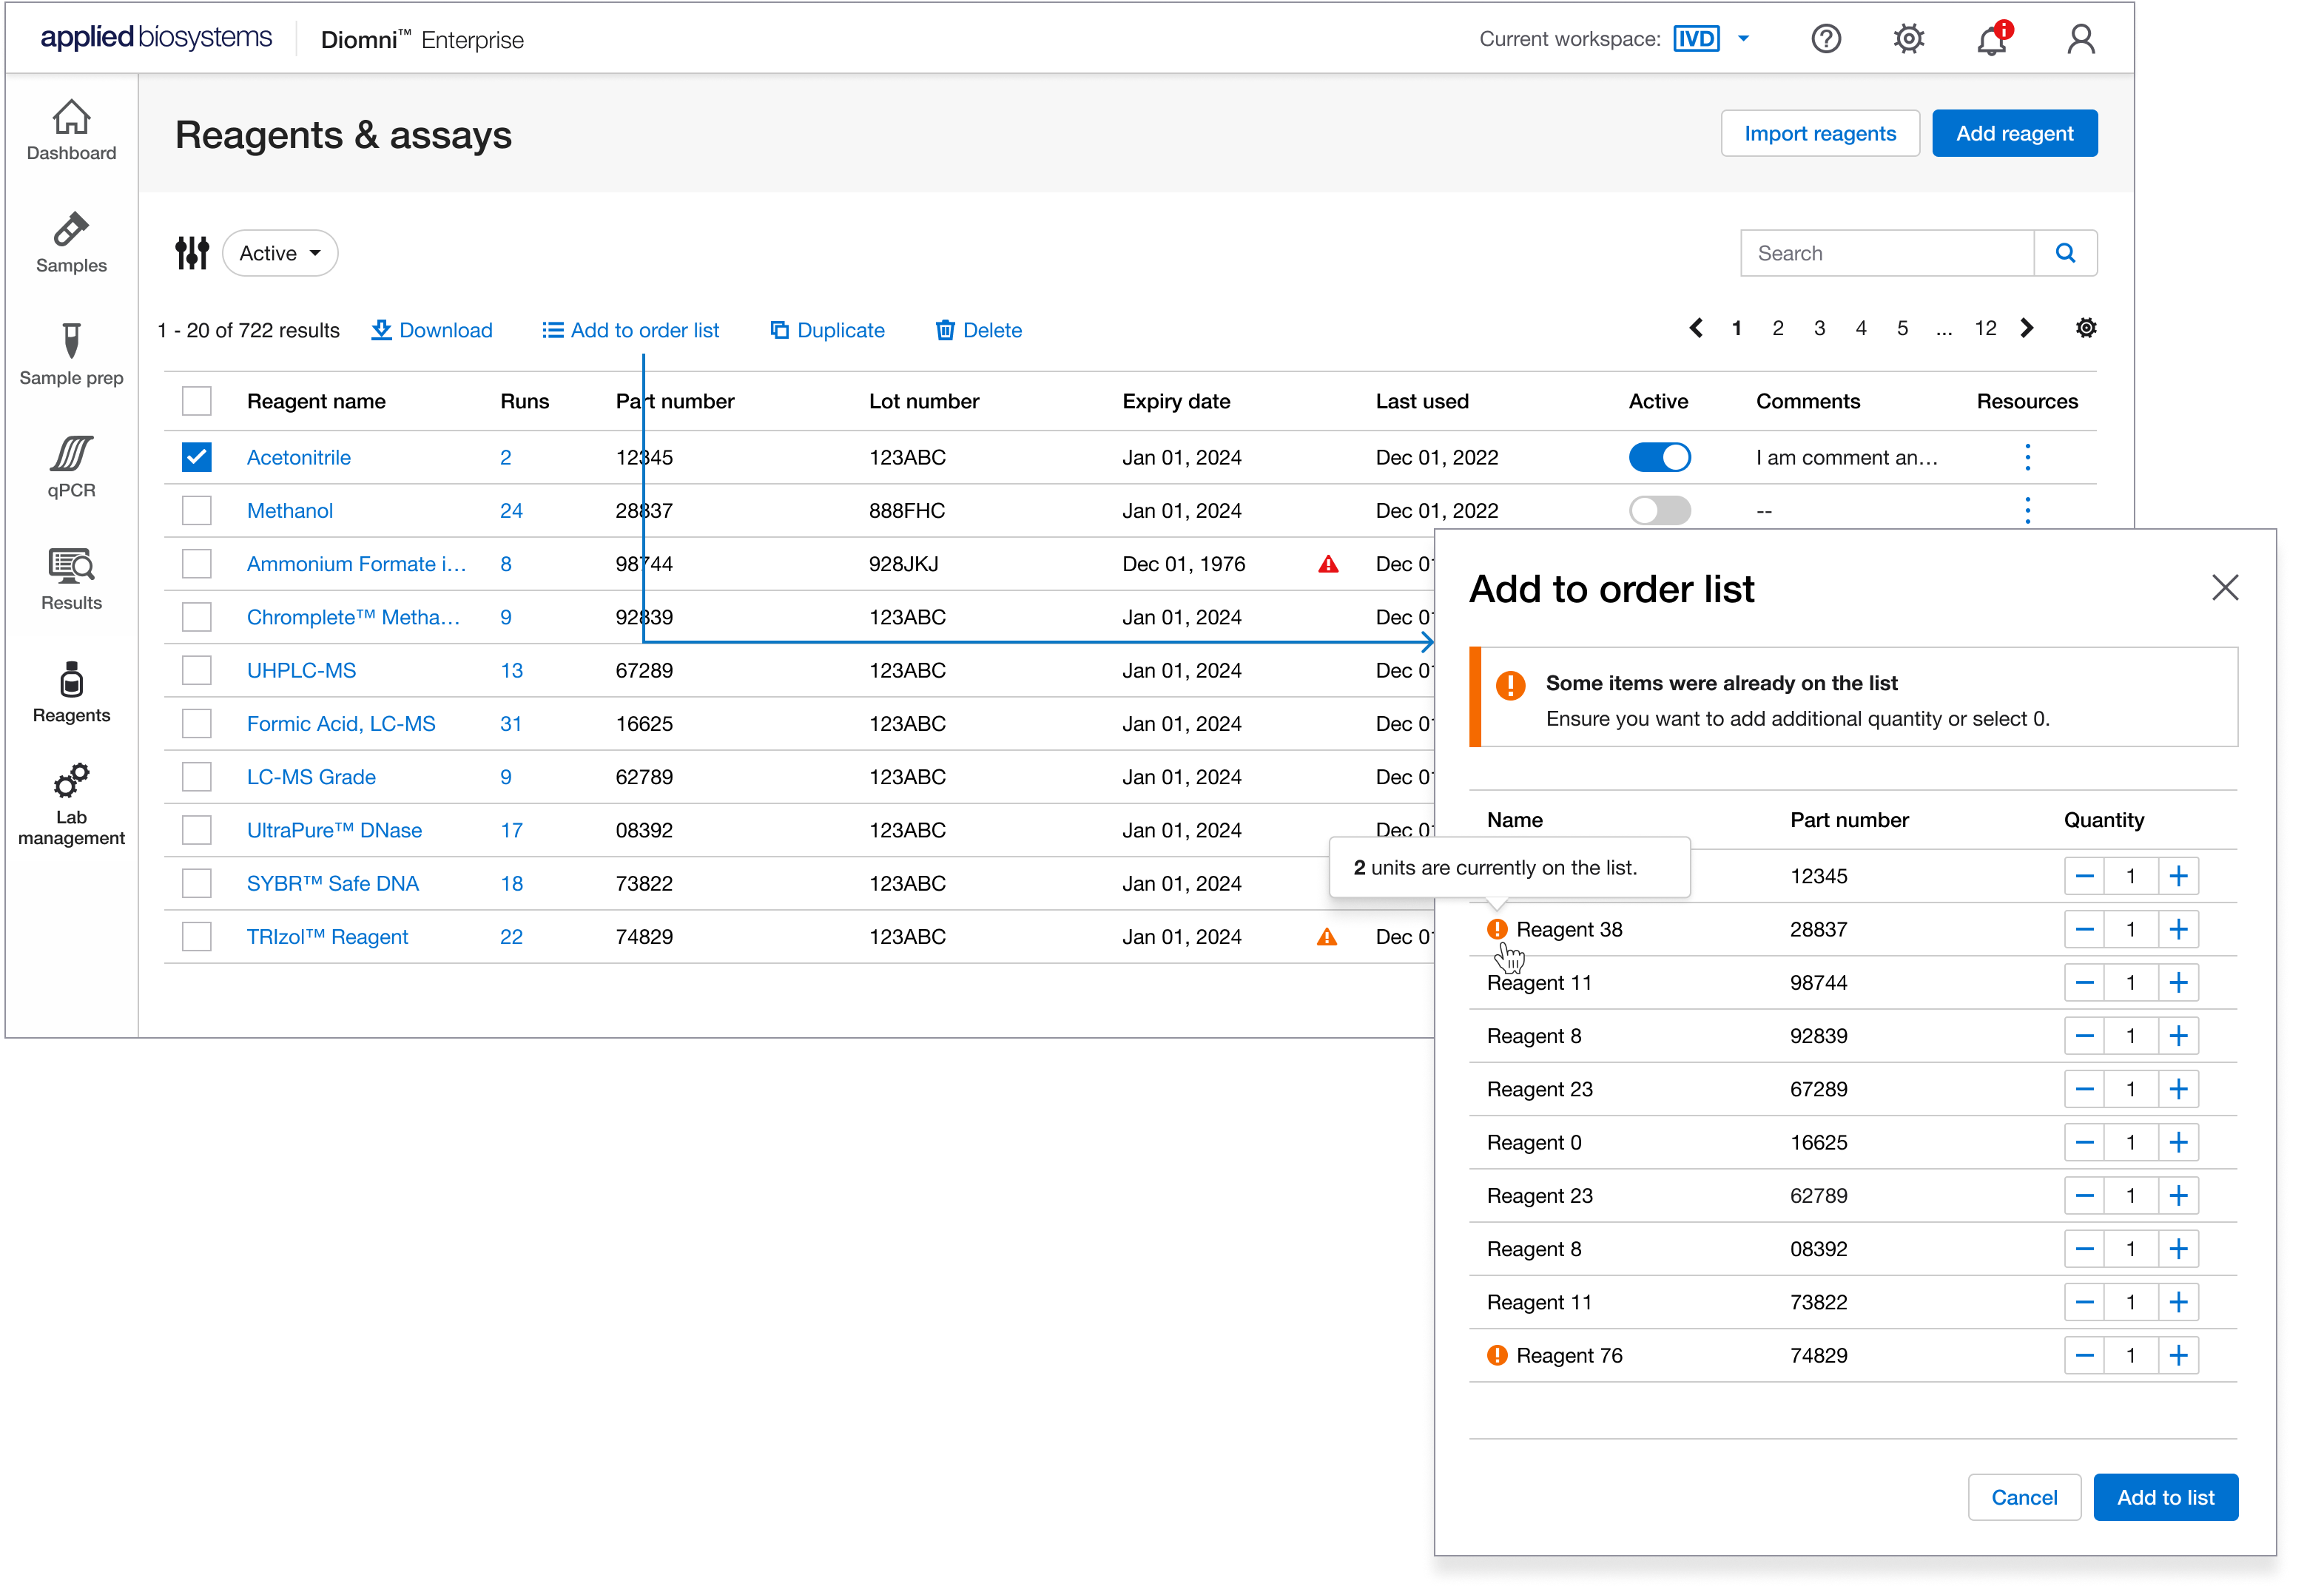
Task: Click Add to order list action
Action: click(630, 330)
